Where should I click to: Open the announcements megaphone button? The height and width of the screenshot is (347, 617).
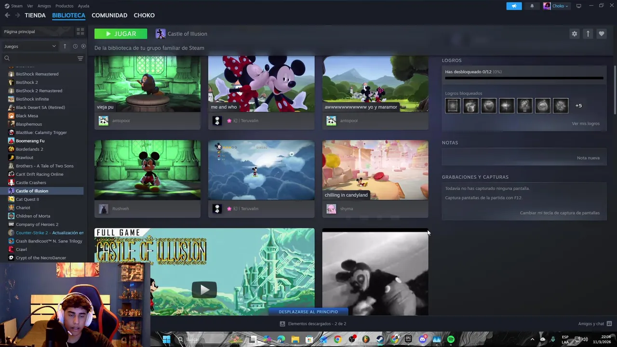point(514,6)
